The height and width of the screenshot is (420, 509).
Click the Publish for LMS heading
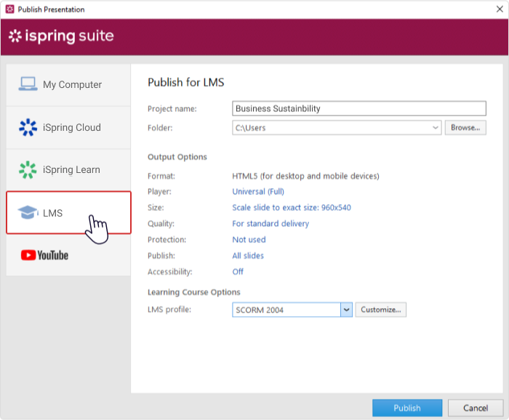pos(186,82)
